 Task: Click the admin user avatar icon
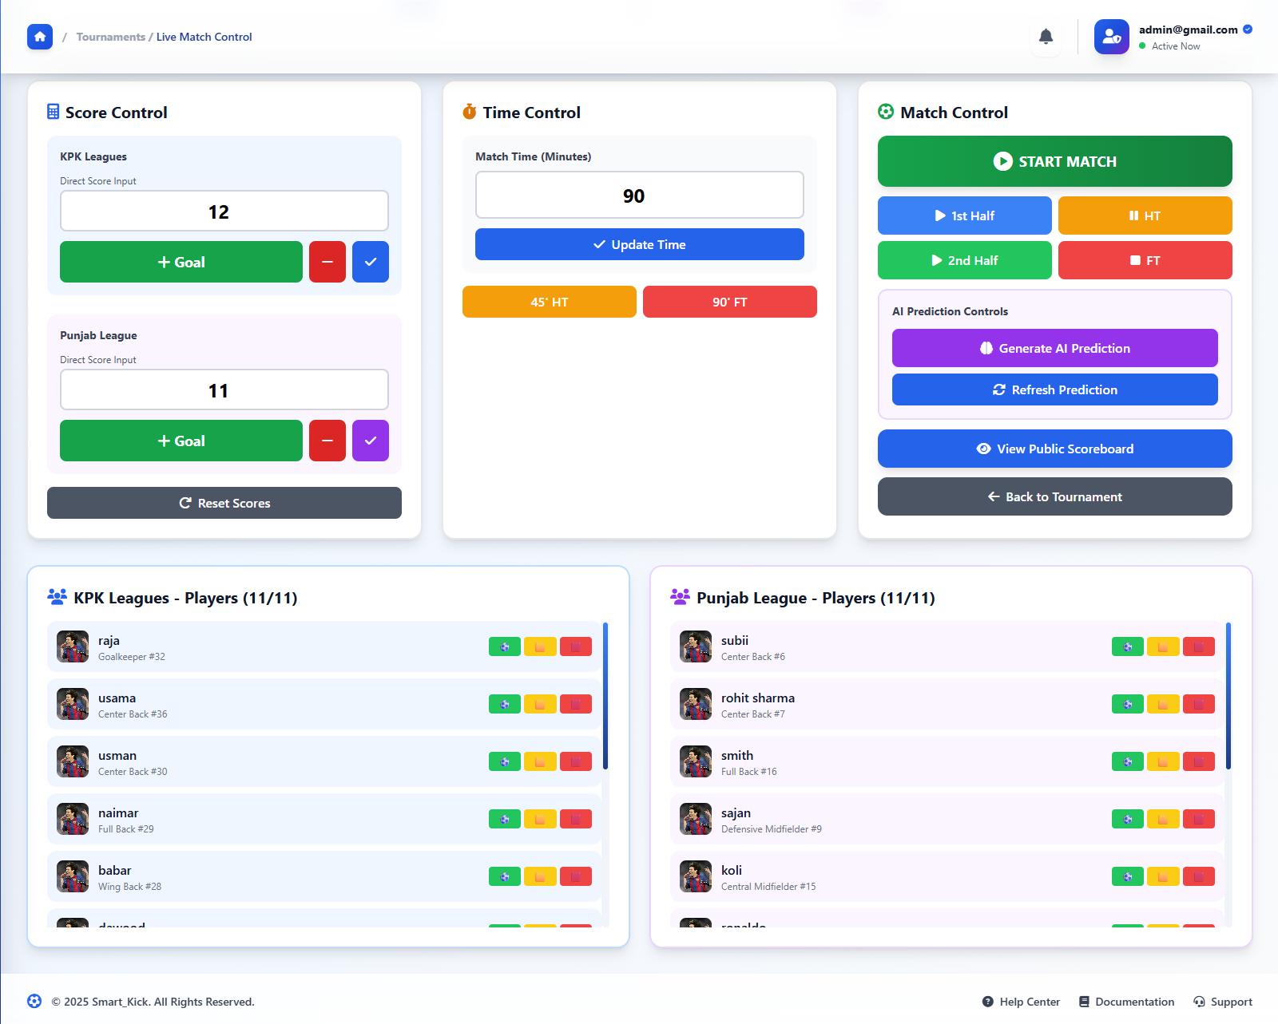pyautogui.click(x=1111, y=37)
